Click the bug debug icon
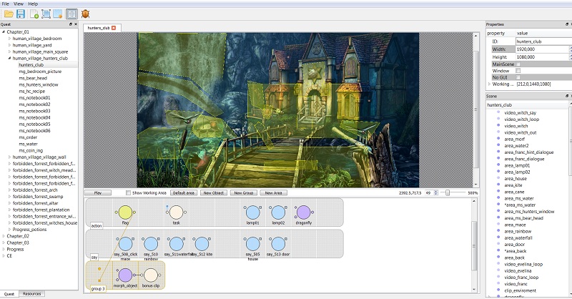Viewport: 572px width, 299px height. [x=85, y=14]
